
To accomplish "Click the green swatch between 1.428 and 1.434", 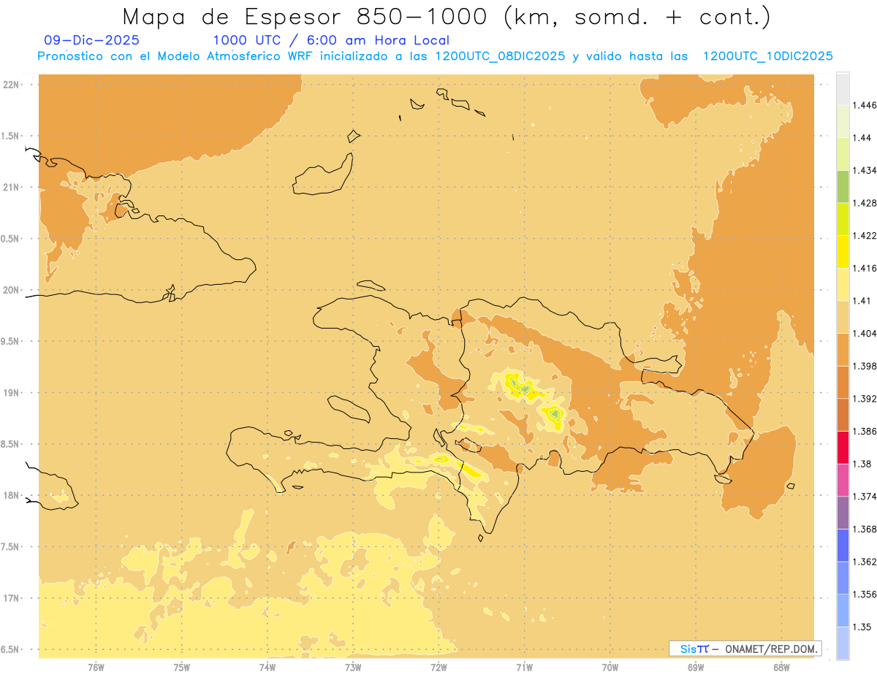I will pyautogui.click(x=843, y=186).
